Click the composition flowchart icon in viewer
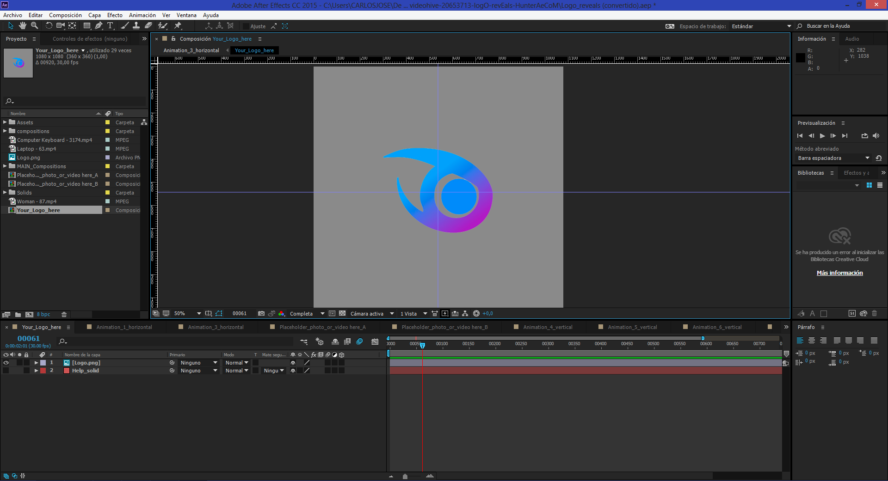 [465, 313]
